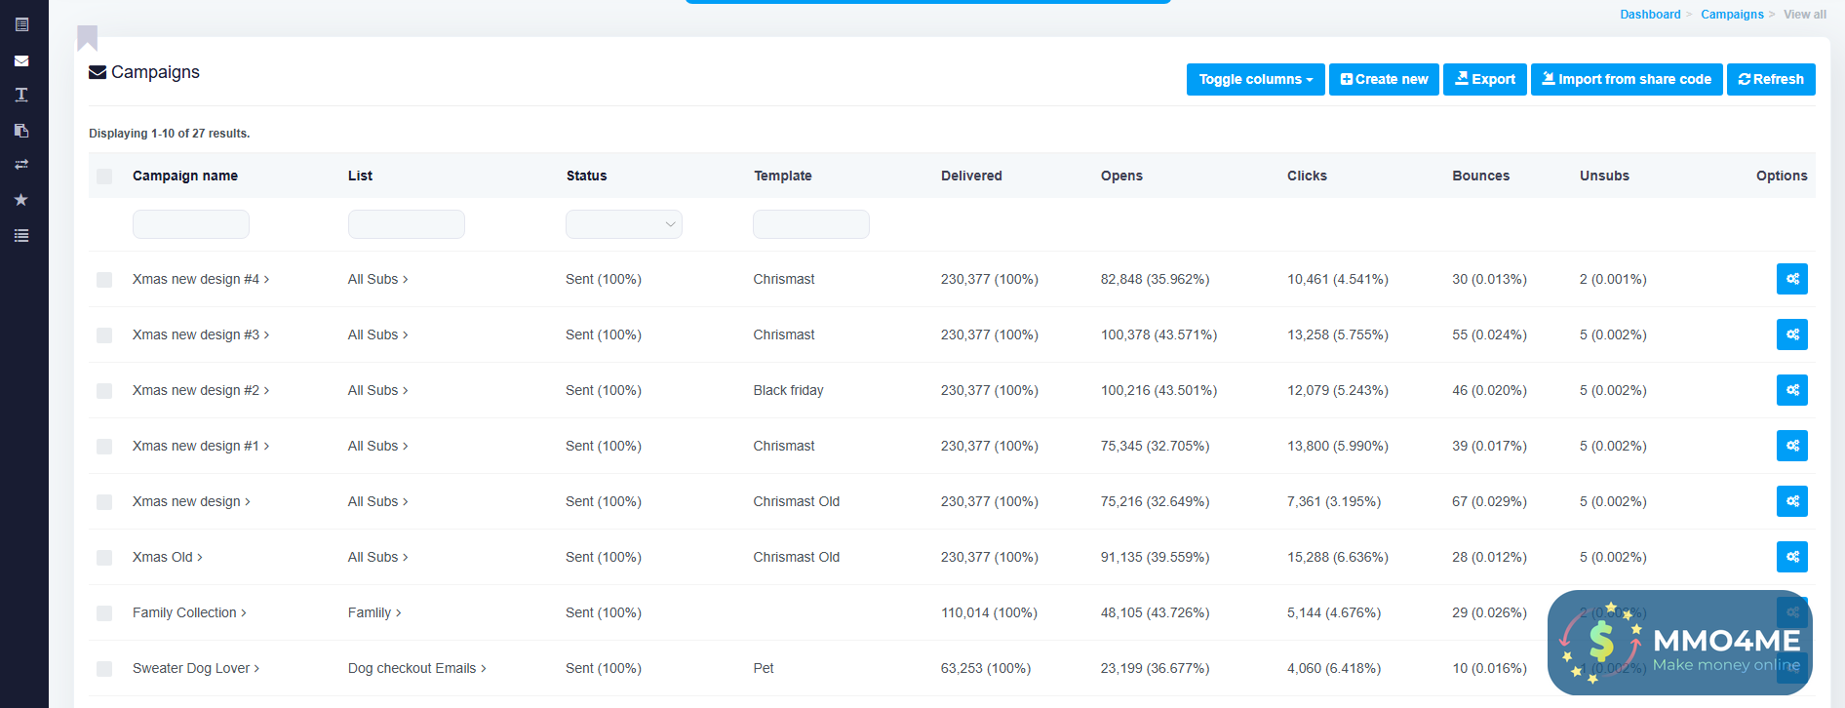Image resolution: width=1845 pixels, height=708 pixels.
Task: Open options gear for Xmas new design #2
Action: [x=1792, y=390]
